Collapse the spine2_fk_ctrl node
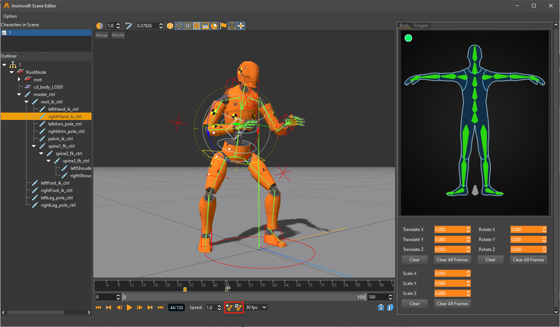Image resolution: width=560 pixels, height=327 pixels. coord(41,154)
